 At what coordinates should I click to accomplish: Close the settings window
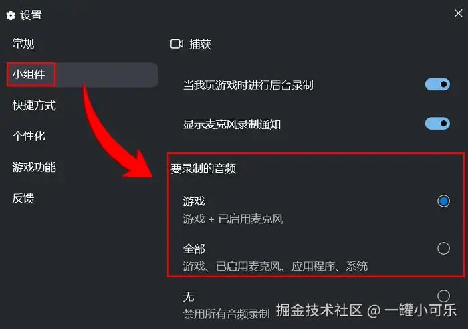(x=458, y=13)
